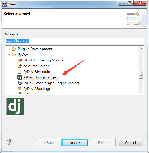Click the wizard list scroll-up arrow
This screenshot has width=149, height=153.
pyautogui.click(x=141, y=49)
